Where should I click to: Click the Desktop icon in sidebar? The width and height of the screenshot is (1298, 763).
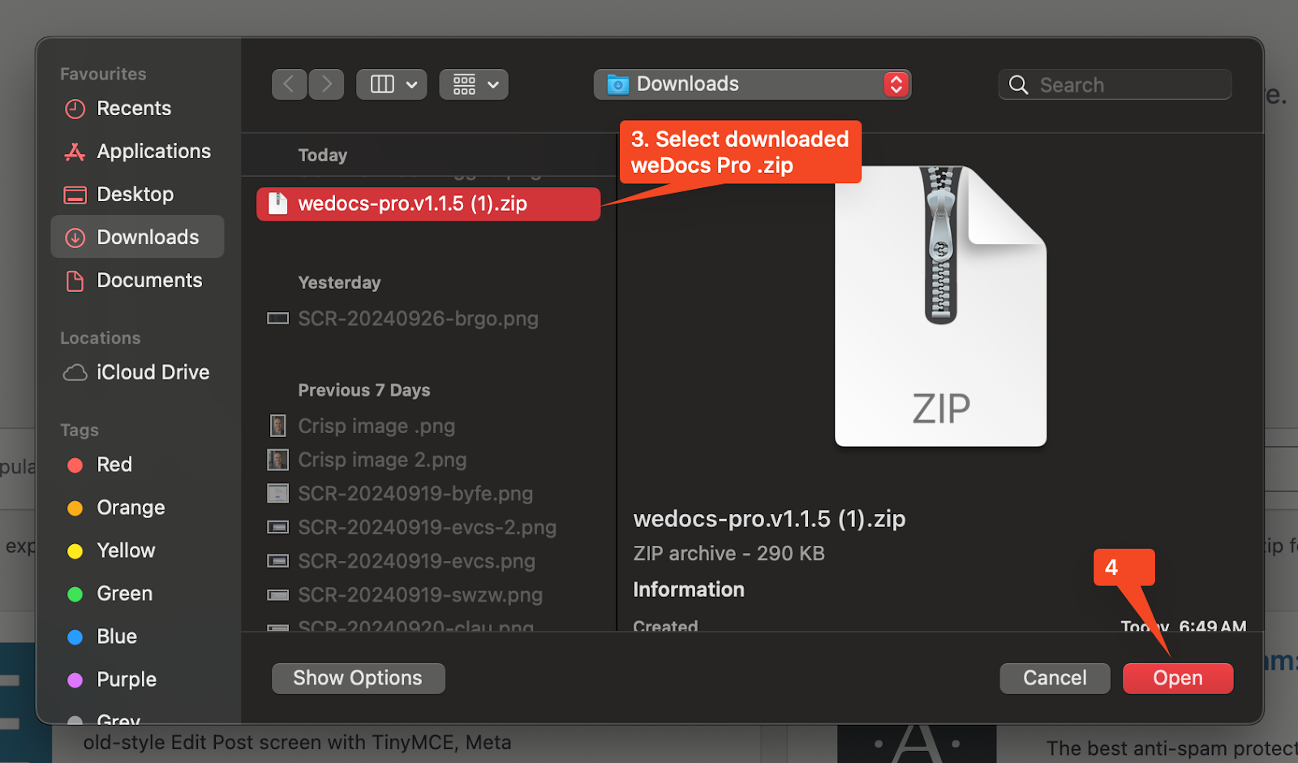pyautogui.click(x=75, y=195)
